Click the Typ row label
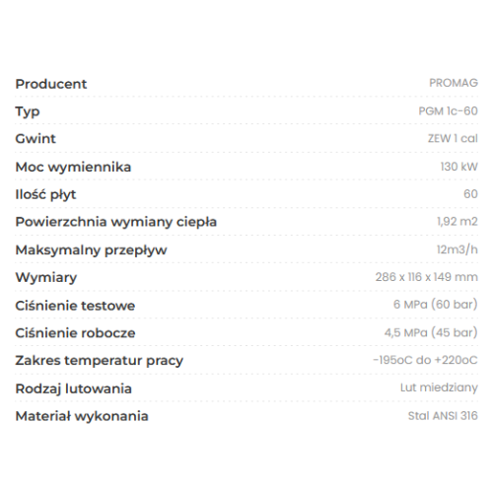This screenshot has height=493, width=493. 28,112
